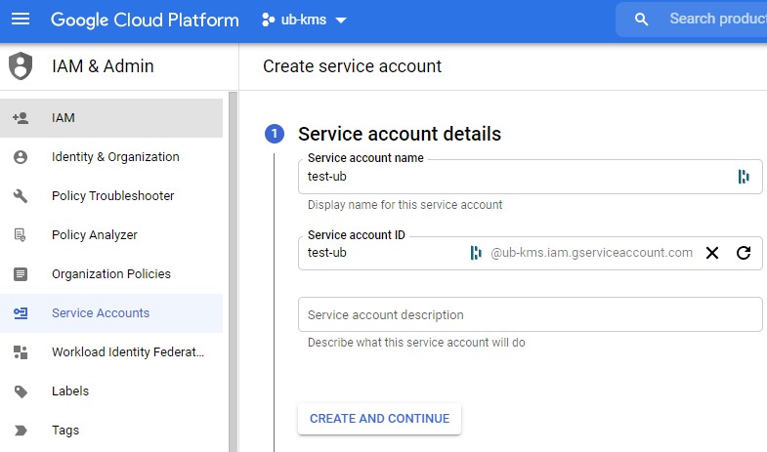Click the search magnifier icon
767x452 pixels.
click(x=641, y=20)
